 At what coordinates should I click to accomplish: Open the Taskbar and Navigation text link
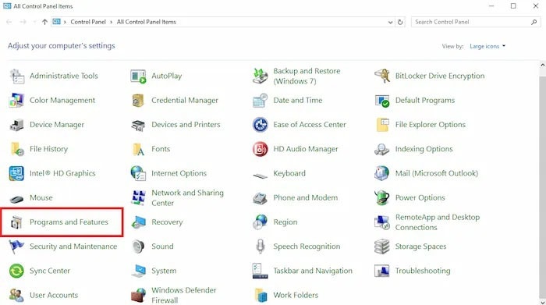click(313, 271)
